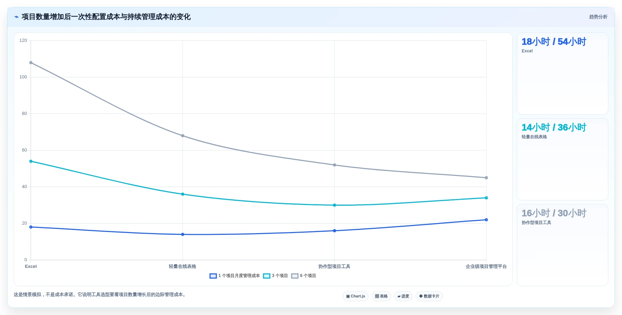
Task: Click the 1 个项目 data point at 企业级项目管理平台
Action: click(486, 220)
